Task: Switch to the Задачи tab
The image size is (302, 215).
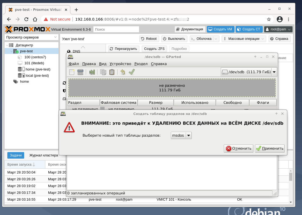Action: [x=16, y=155]
